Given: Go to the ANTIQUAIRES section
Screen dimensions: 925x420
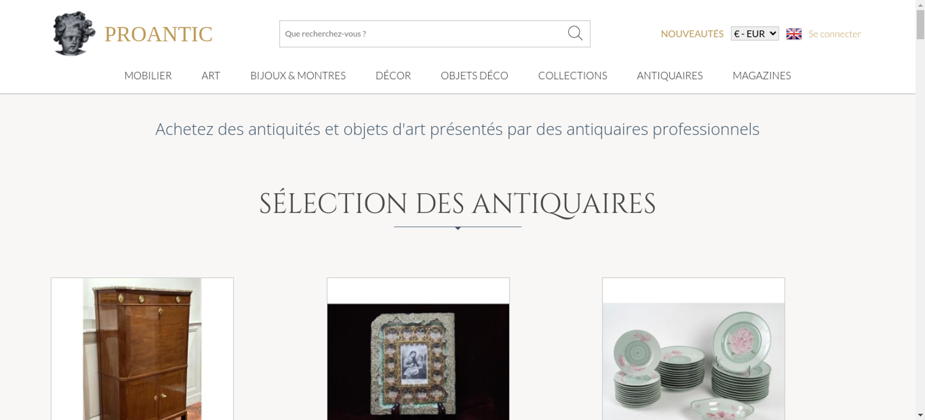Looking at the screenshot, I should tap(670, 75).
